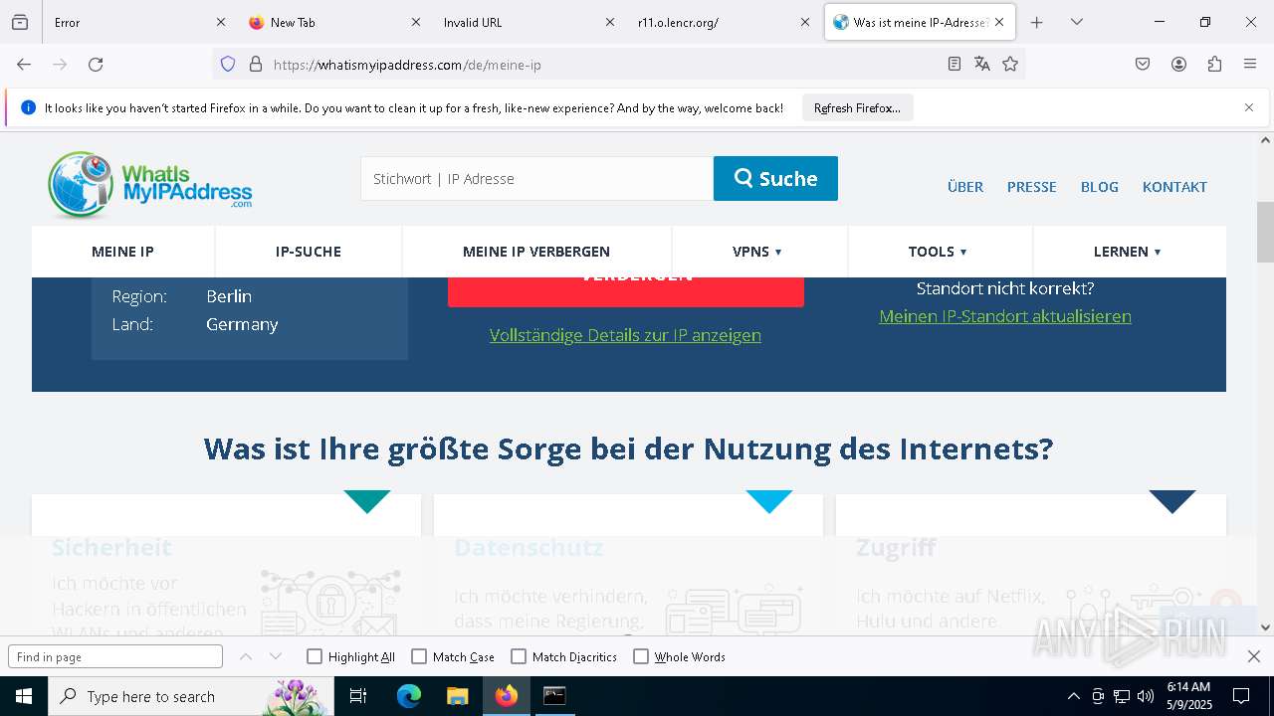Open tracking protection shield icon
This screenshot has width=1274, height=716.
228,64
